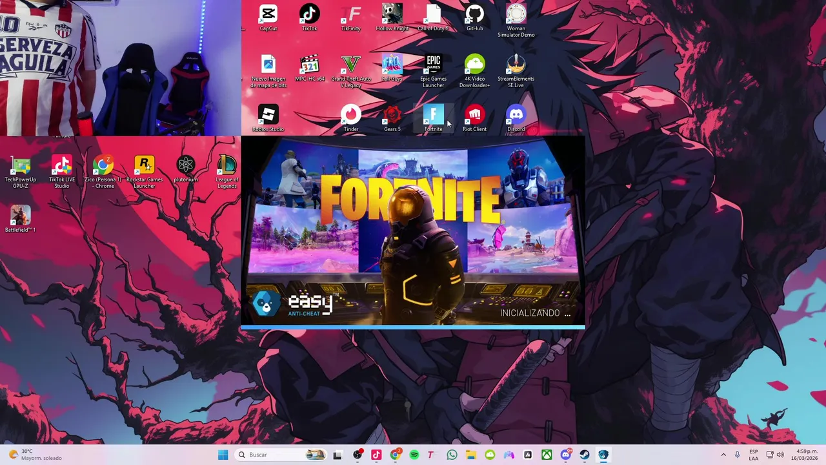The height and width of the screenshot is (465, 826).
Task: Open the Windows Start menu
Action: pos(223,455)
